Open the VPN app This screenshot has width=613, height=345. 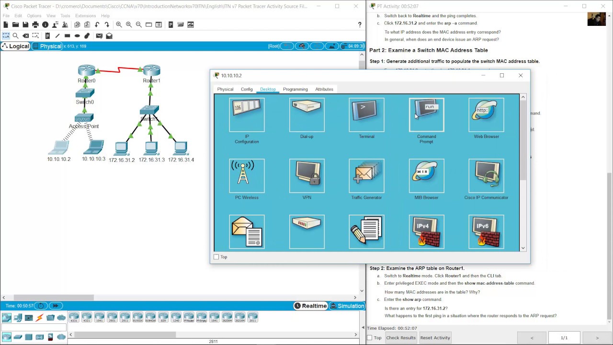click(307, 176)
